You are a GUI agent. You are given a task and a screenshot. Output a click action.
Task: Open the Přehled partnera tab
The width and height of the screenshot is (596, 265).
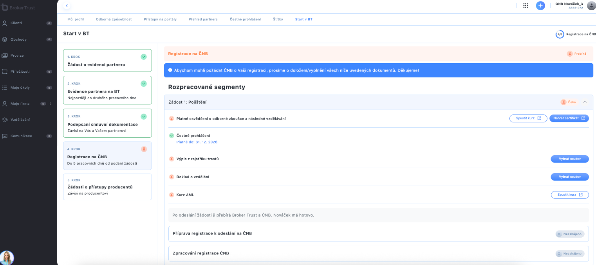click(x=203, y=19)
